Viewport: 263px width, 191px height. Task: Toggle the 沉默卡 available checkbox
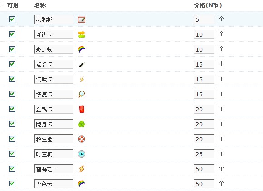tap(12, 79)
